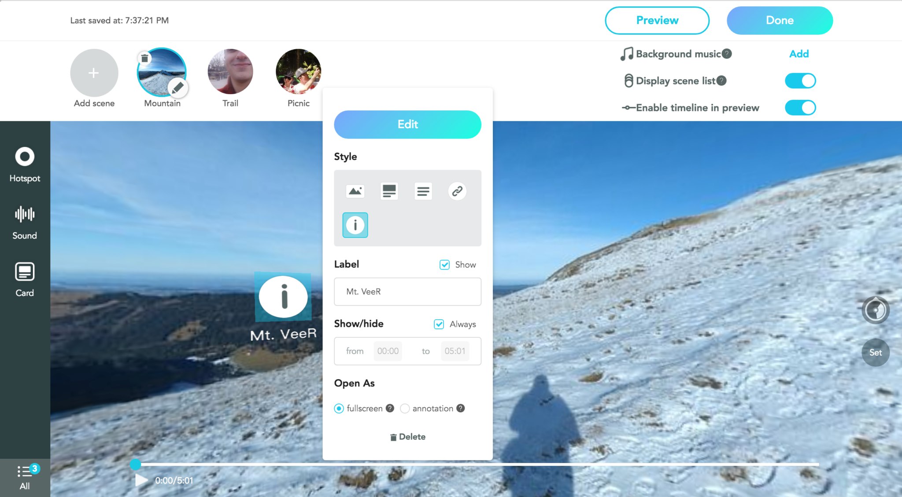Click the timeline playhead handle

[135, 464]
